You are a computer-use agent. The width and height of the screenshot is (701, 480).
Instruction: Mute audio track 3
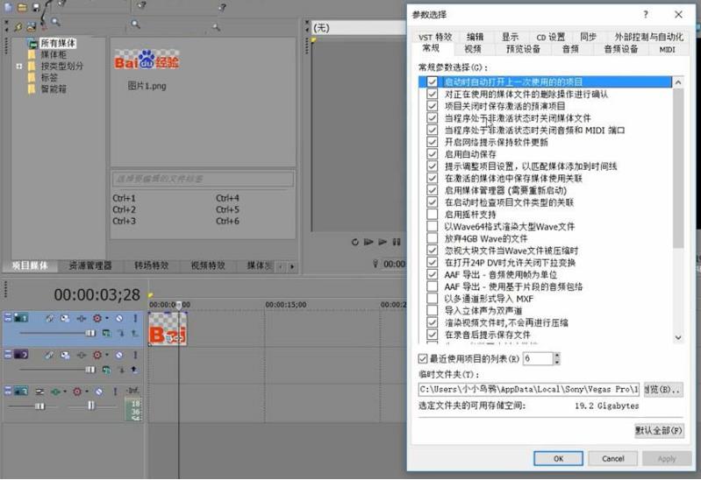99,392
